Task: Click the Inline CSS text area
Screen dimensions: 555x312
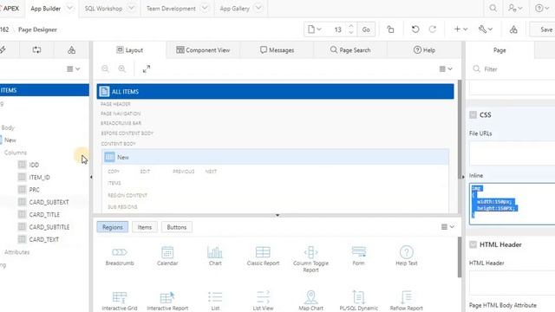Action: [x=513, y=204]
